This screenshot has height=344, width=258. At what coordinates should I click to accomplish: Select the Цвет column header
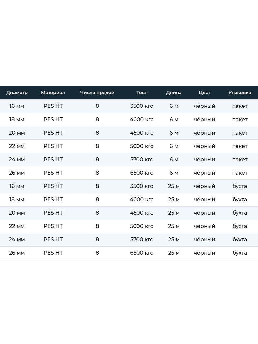click(205, 93)
